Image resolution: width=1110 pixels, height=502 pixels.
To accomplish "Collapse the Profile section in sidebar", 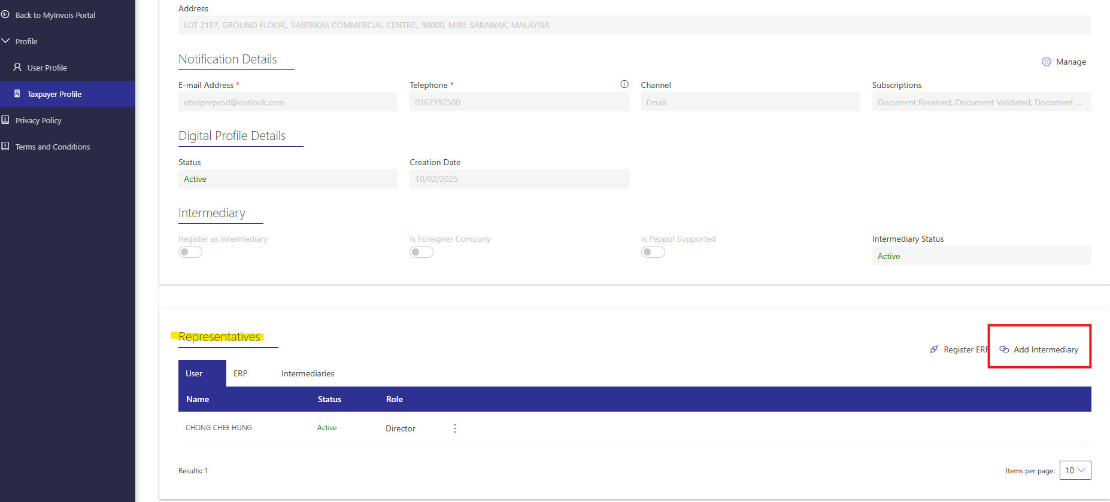I will (x=6, y=41).
